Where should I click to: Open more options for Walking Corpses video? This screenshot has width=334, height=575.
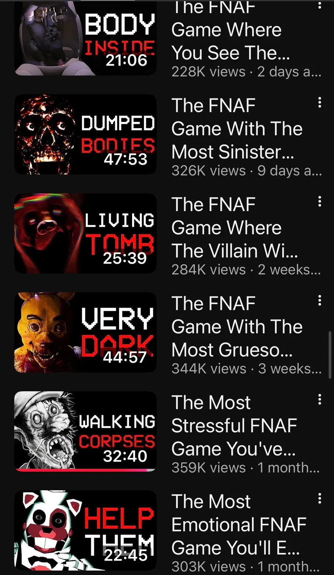coord(320,400)
